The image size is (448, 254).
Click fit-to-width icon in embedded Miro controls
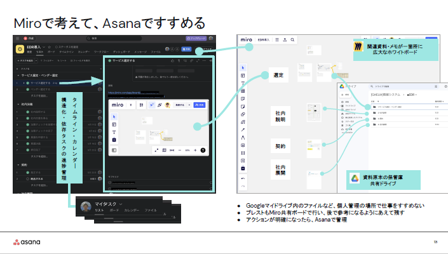click(x=172, y=150)
